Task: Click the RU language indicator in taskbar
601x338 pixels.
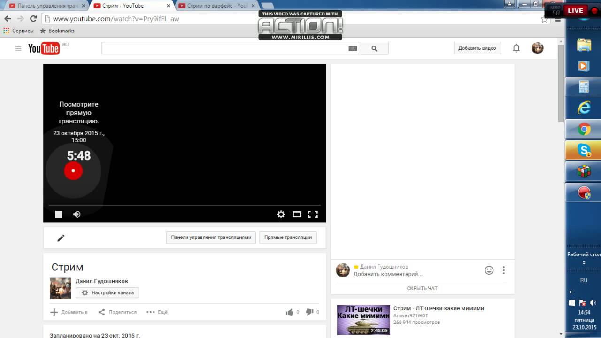Action: [584, 280]
